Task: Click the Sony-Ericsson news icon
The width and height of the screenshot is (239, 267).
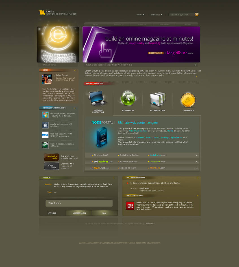Action: (45, 145)
